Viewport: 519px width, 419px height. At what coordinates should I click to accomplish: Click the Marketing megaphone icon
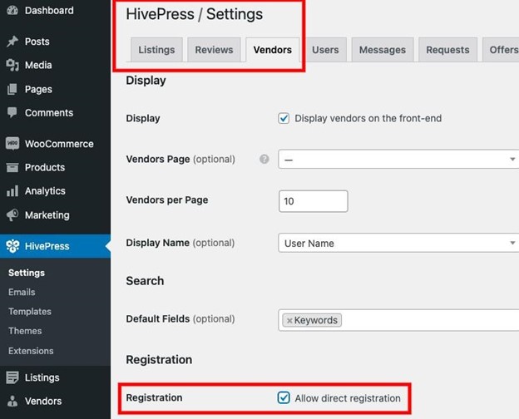(12, 215)
